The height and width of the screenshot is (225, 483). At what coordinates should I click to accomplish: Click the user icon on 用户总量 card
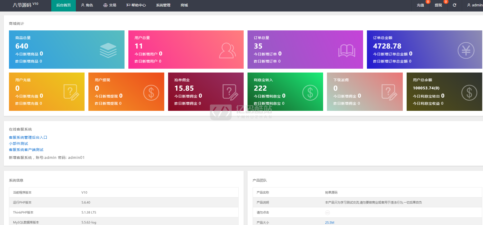tap(227, 51)
